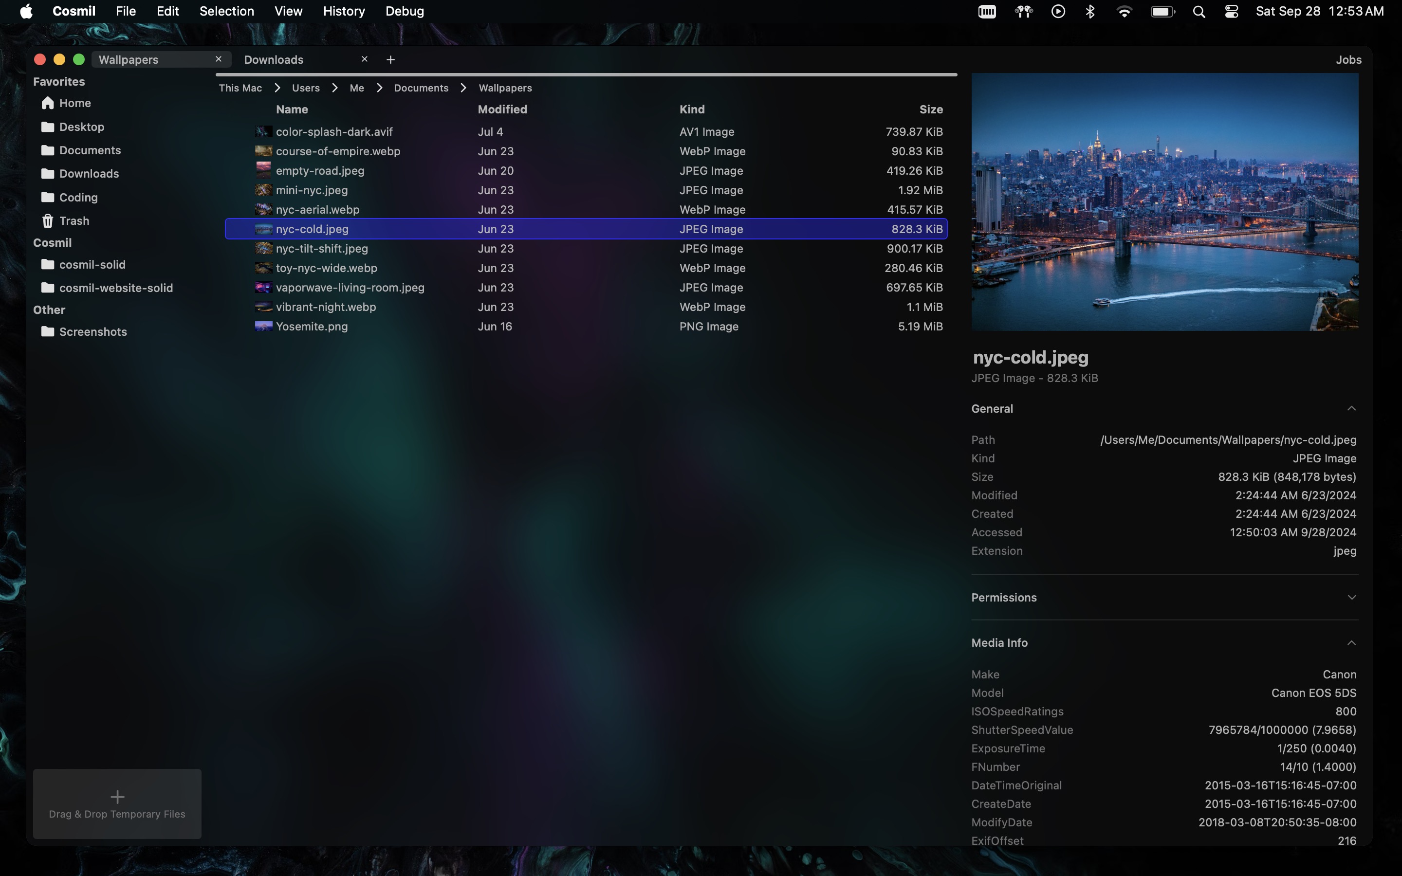Open macOS Control Center icon

click(x=1232, y=12)
